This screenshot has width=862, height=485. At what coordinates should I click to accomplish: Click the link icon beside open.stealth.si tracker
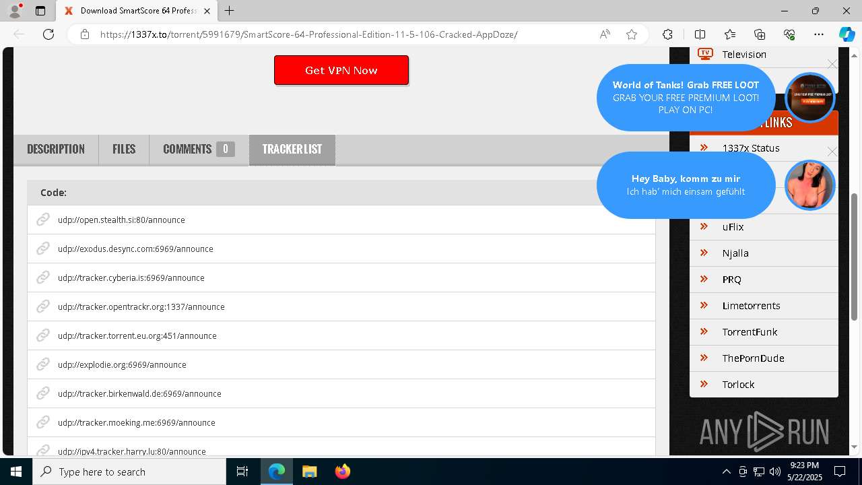[x=43, y=220]
